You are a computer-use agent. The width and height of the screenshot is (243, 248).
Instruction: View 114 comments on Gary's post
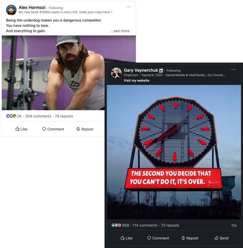click(145, 225)
